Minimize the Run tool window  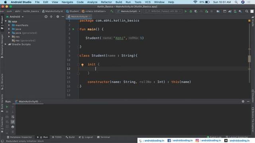point(248,101)
